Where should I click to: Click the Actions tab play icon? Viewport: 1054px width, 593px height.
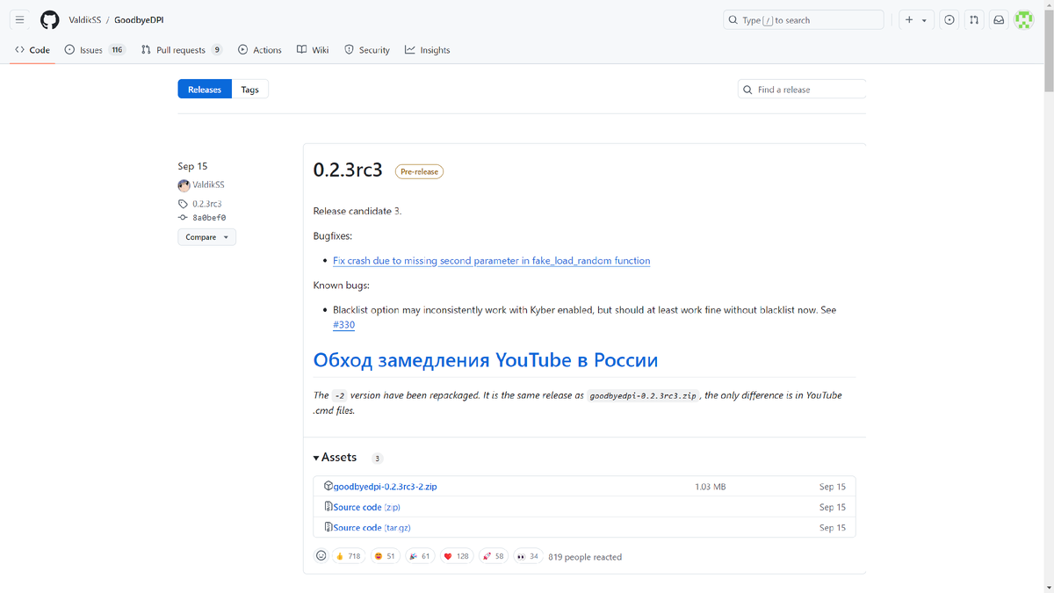242,50
